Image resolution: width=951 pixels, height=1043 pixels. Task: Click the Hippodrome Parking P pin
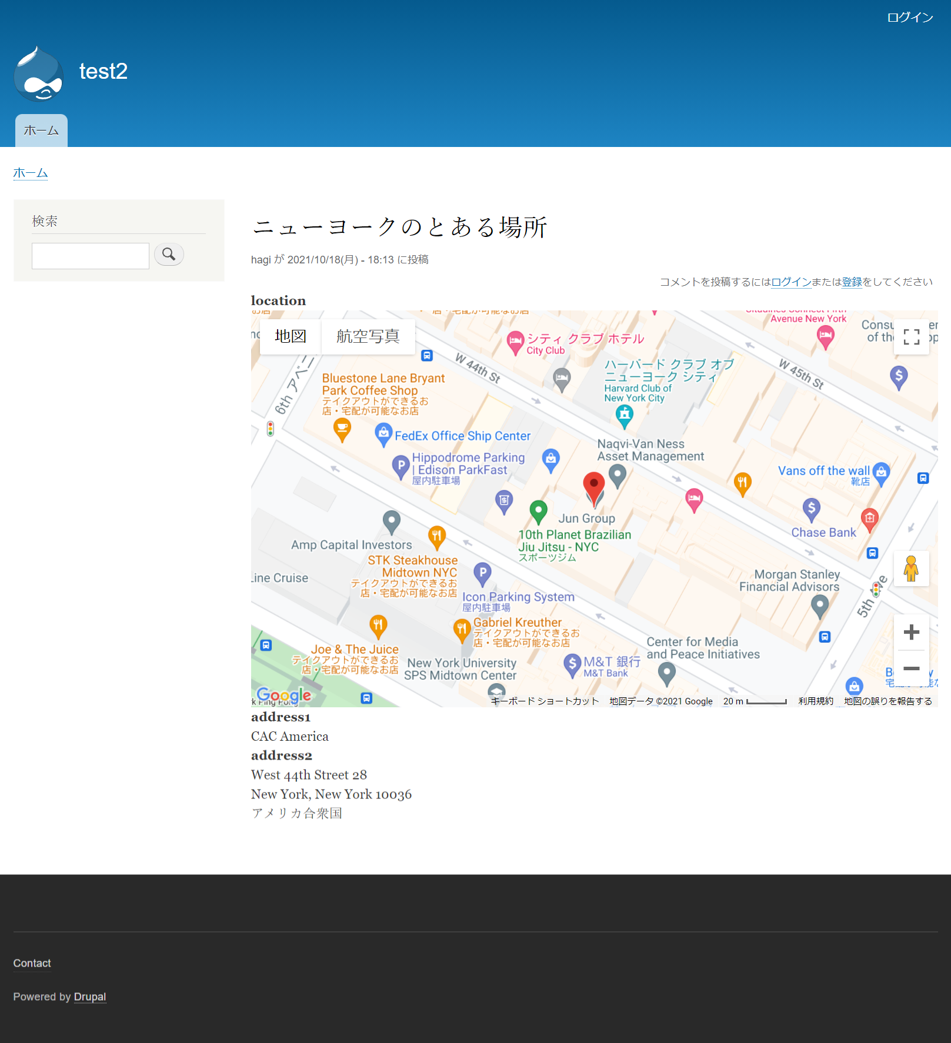[x=401, y=467]
